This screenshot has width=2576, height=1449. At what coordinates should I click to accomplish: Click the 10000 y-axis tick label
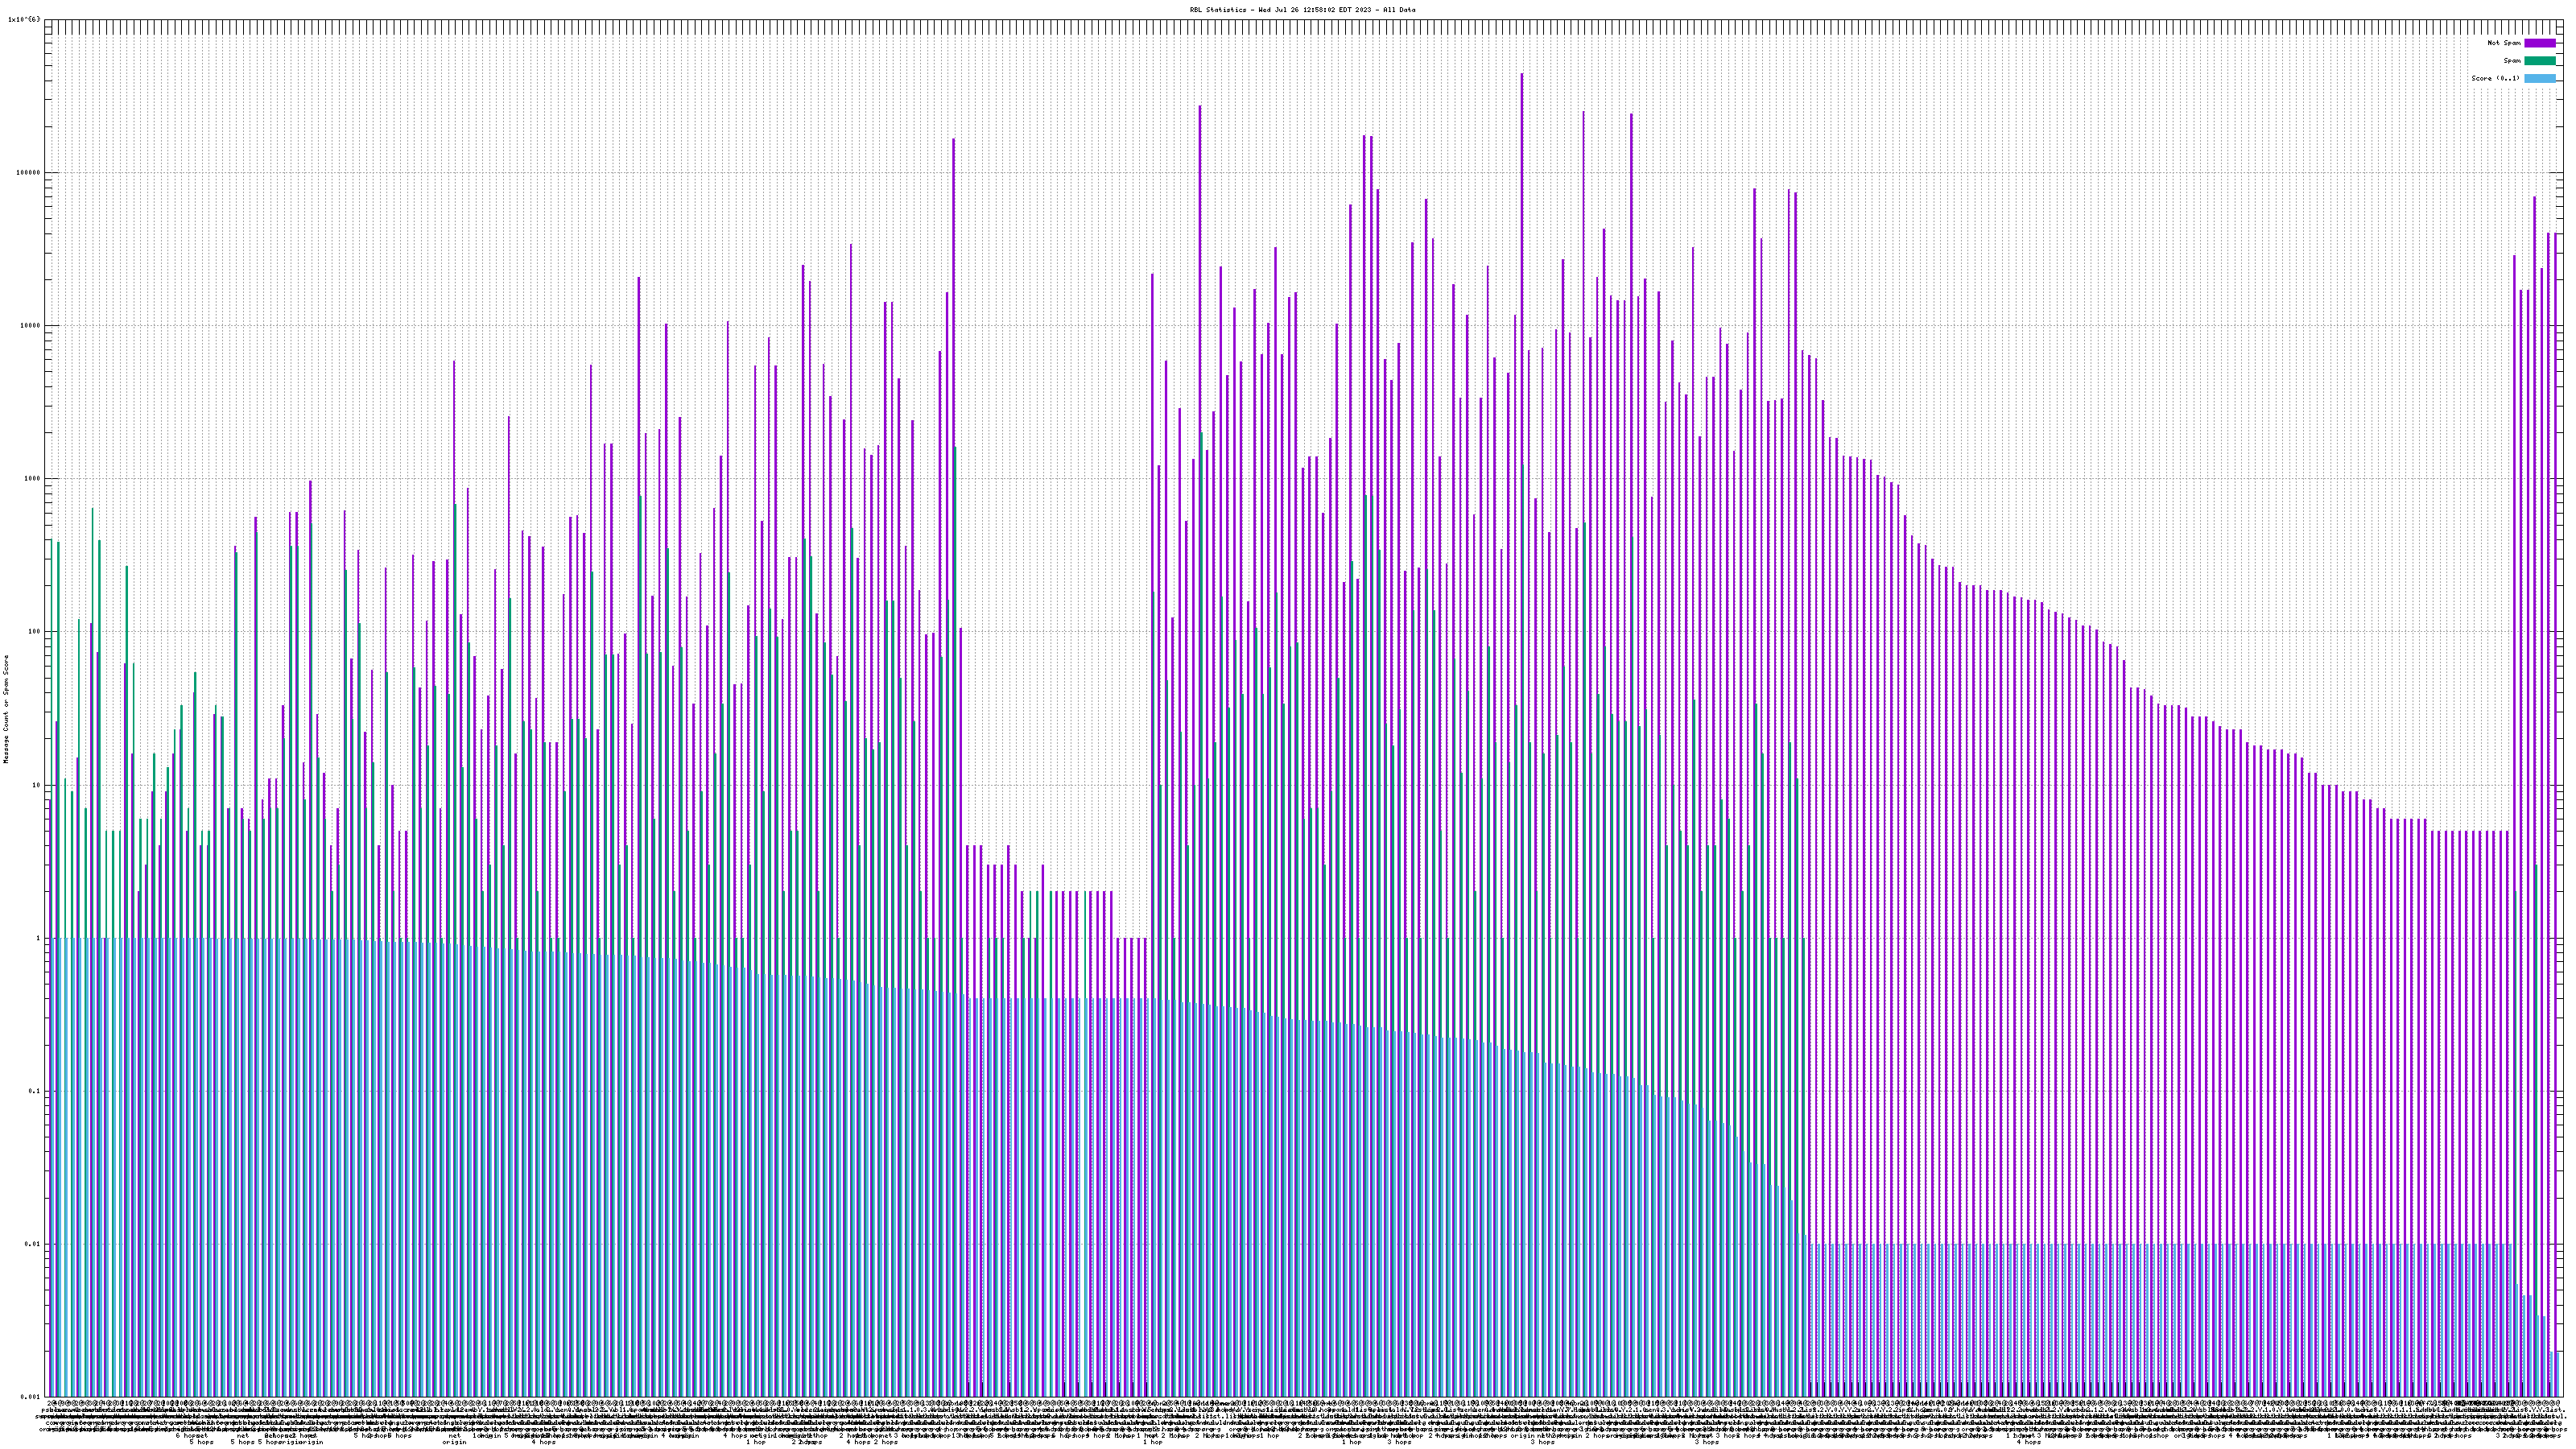point(31,325)
